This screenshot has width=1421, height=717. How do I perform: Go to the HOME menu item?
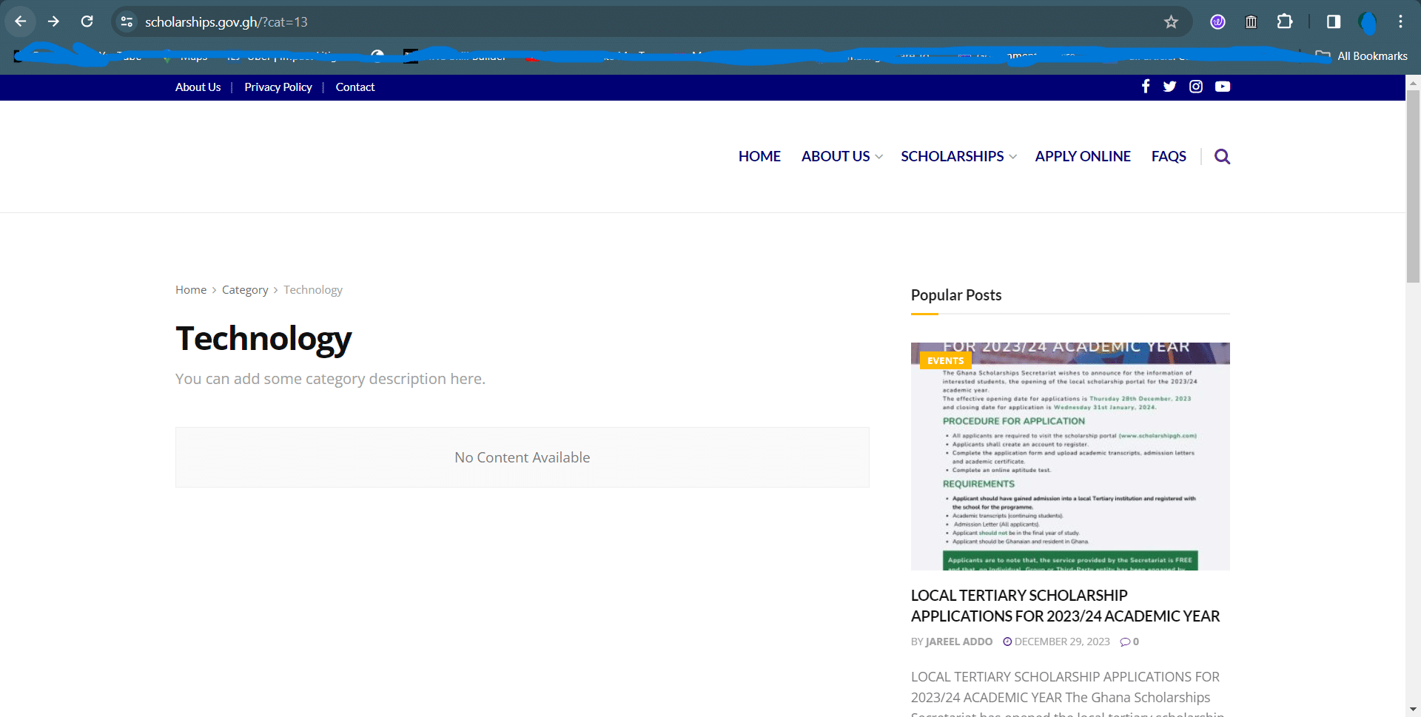click(x=759, y=157)
